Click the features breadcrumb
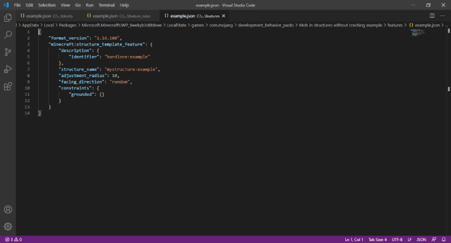Screen dimensions: 451x243 (x=395, y=25)
